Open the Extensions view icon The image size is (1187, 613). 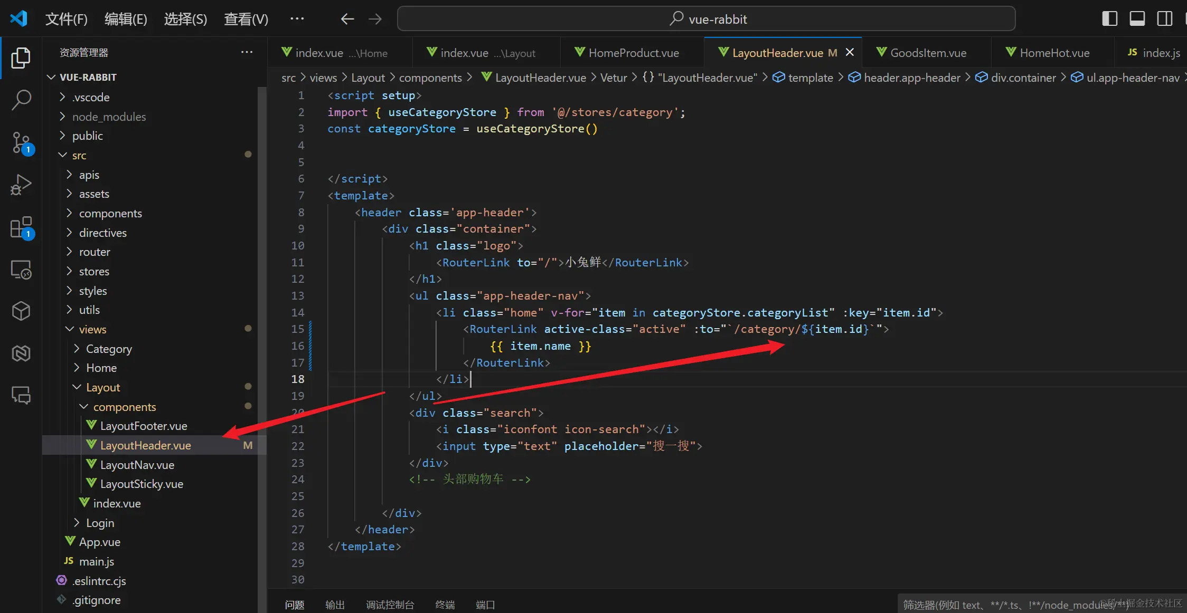coord(21,228)
